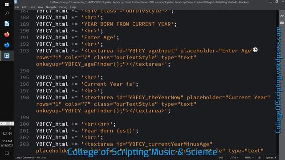285x160 pixels.
Task: Click the linting status circle indicator
Action: click(259, 158)
